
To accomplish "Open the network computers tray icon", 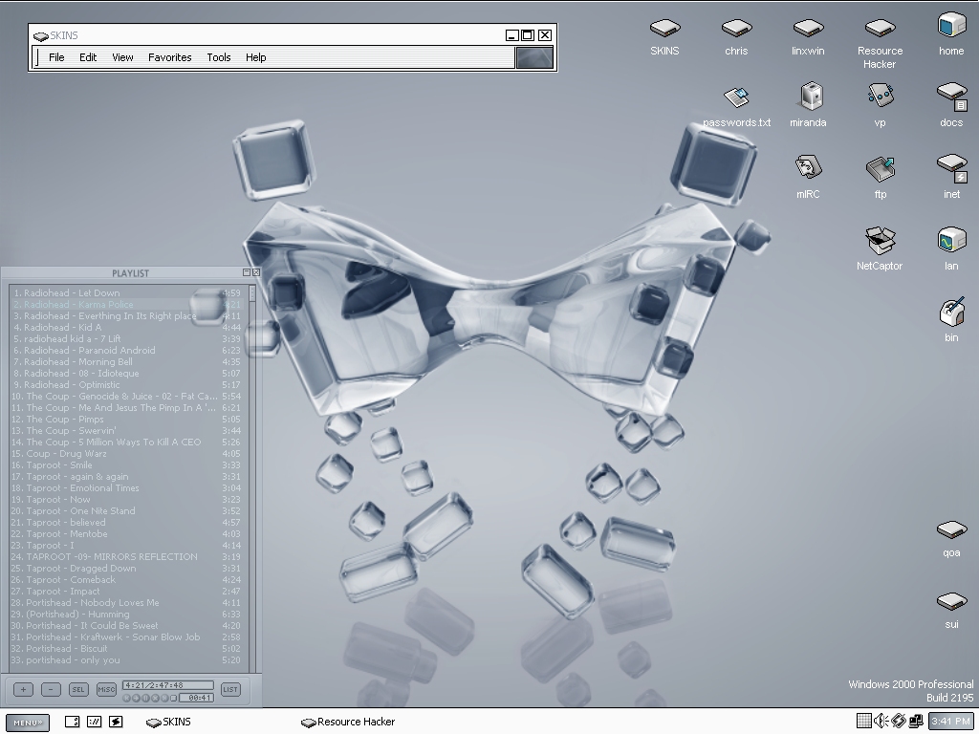I will (916, 721).
